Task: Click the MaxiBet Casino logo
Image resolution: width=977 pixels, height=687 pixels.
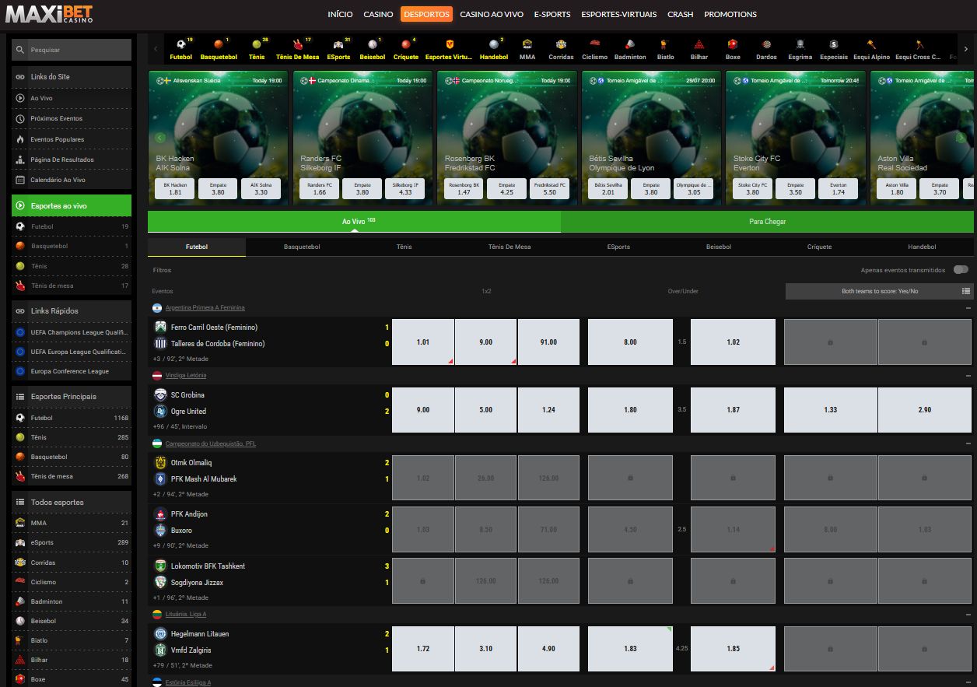Action: (49, 14)
